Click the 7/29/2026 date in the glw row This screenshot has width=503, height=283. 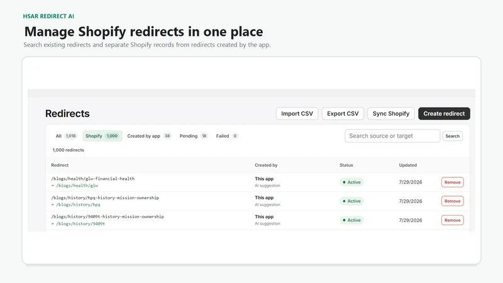click(x=411, y=182)
